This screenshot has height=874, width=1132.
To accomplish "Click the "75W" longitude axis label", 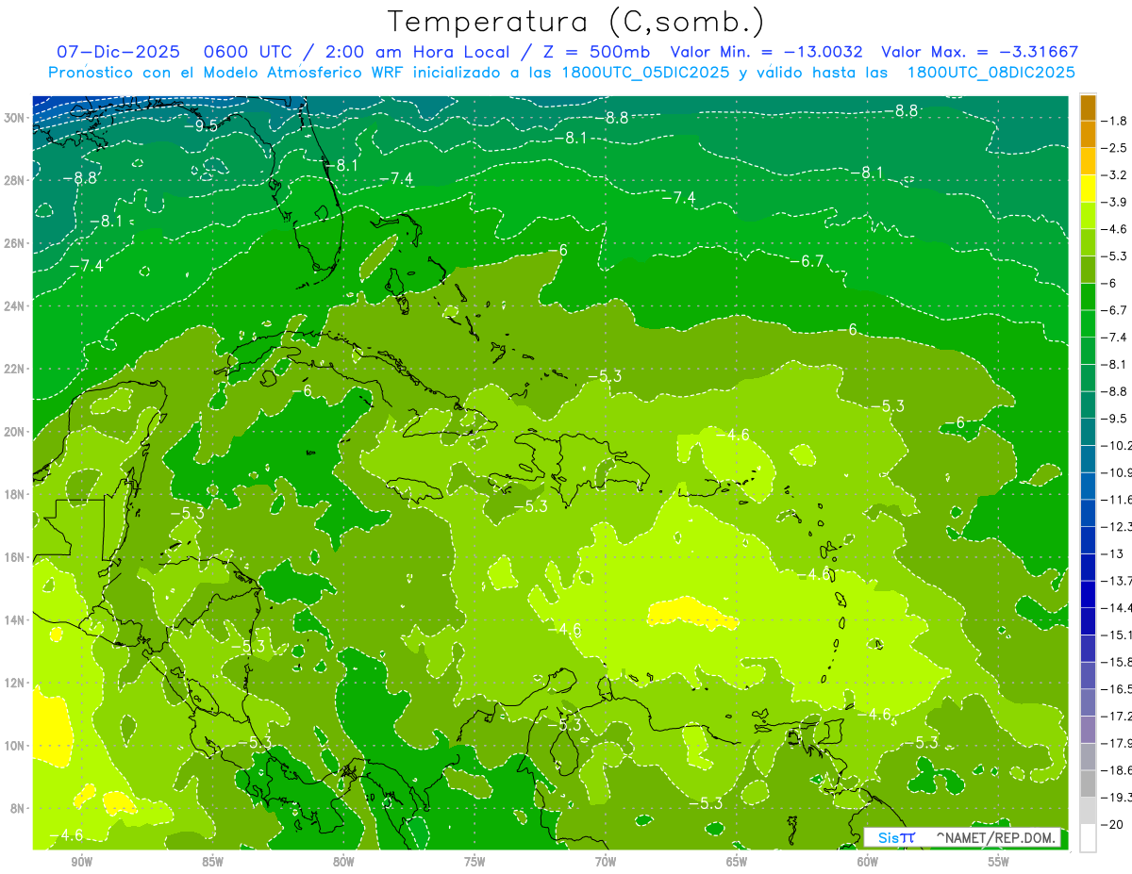I will pyautogui.click(x=474, y=862).
